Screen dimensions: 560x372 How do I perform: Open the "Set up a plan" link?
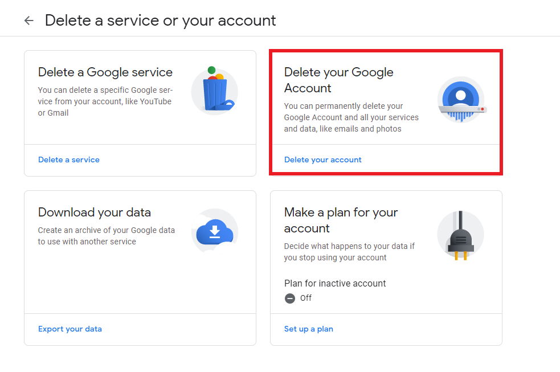tap(309, 329)
